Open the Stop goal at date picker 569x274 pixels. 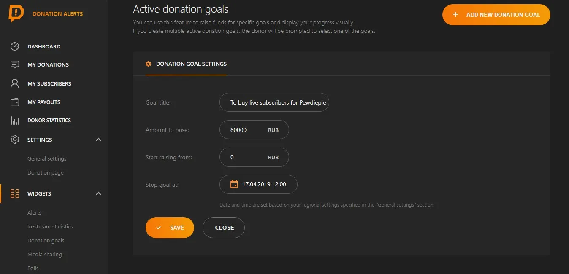pyautogui.click(x=258, y=184)
